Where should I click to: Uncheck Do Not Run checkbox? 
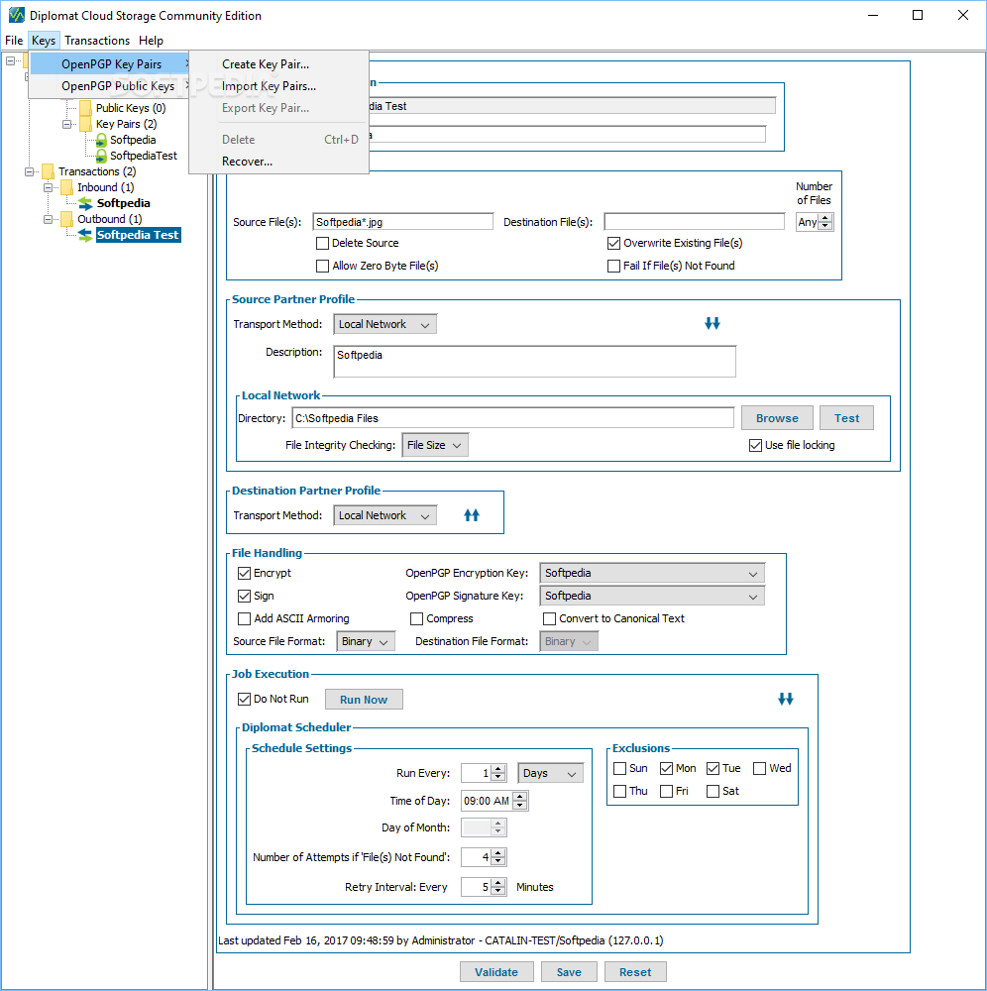pyautogui.click(x=244, y=699)
